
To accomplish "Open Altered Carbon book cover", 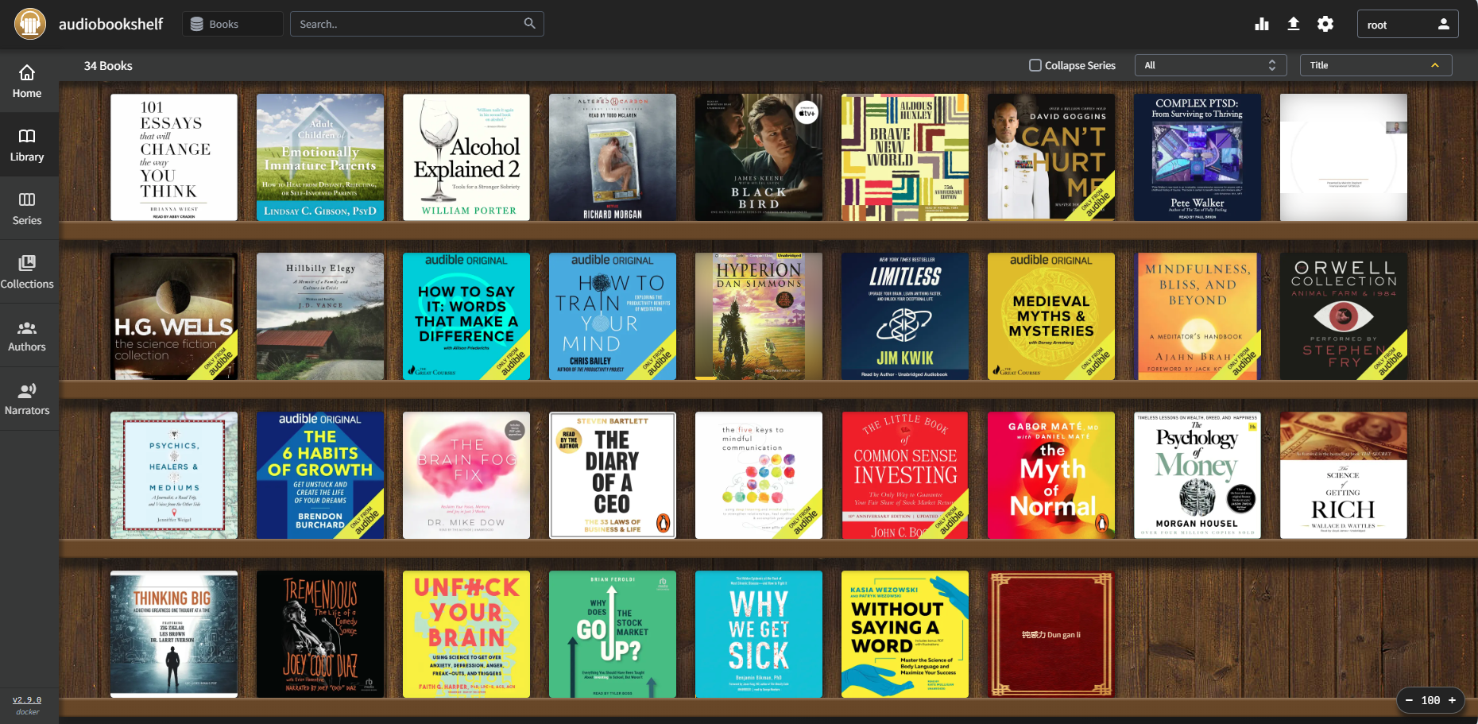I will point(613,157).
